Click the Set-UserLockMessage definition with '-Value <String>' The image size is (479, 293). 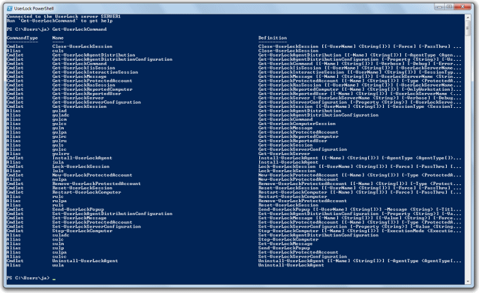click(360, 218)
